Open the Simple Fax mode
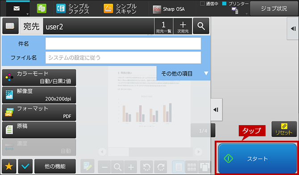The image size is (299, 175). (x=73, y=9)
